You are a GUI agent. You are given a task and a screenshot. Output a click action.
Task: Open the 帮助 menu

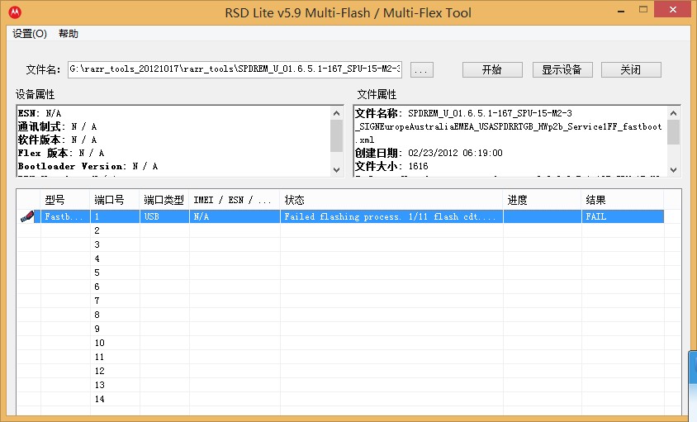68,34
